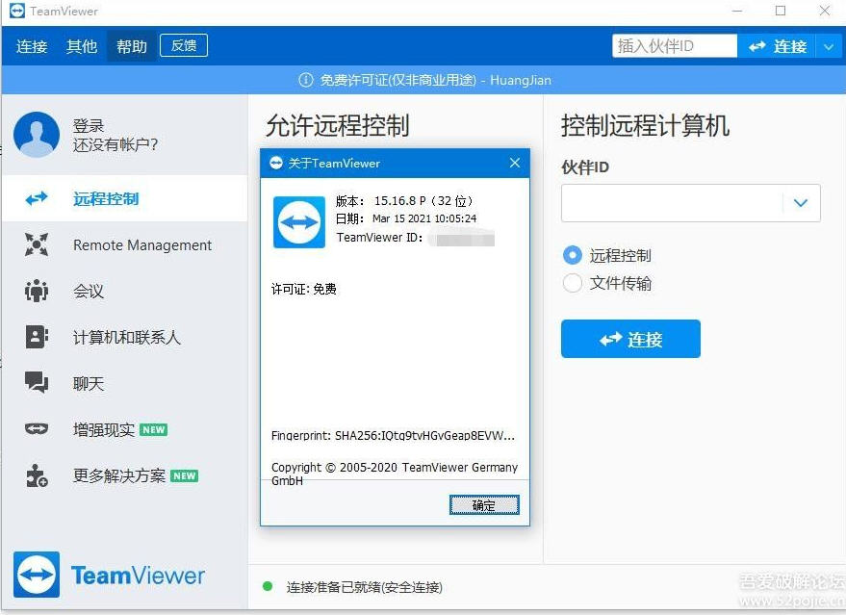The height and width of the screenshot is (615, 846).
Task: Click the Remote Management icon
Action: tap(37, 244)
